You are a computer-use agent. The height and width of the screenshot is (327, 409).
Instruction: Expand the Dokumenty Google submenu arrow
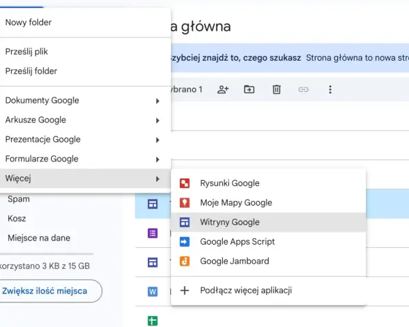(157, 101)
